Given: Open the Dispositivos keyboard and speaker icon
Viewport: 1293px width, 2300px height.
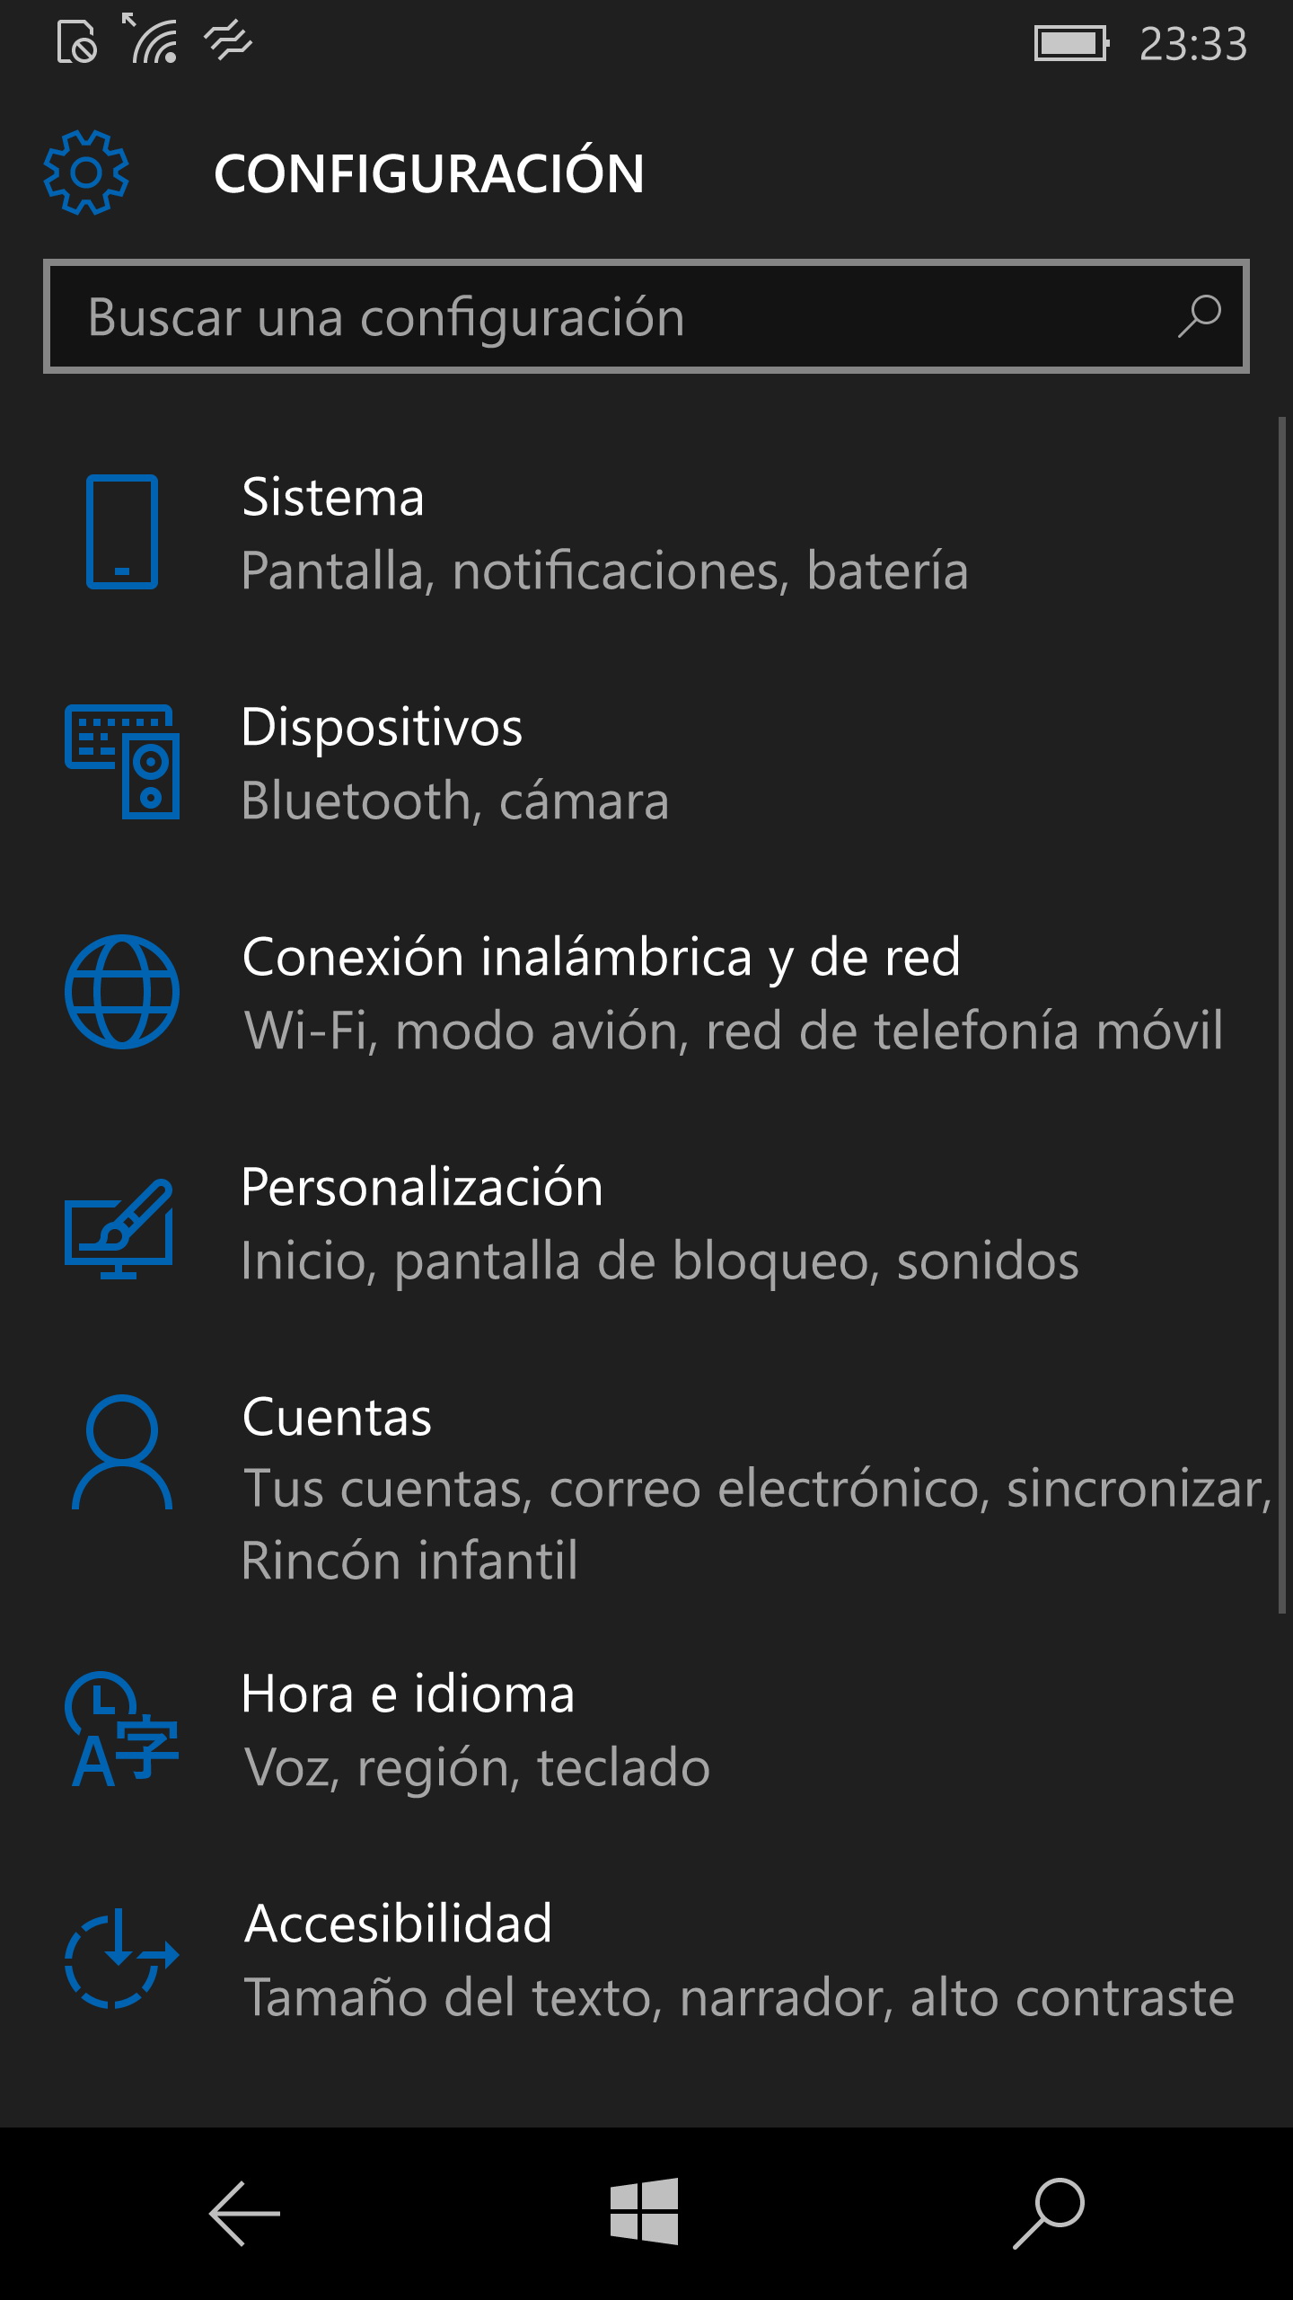Looking at the screenshot, I should 122,762.
